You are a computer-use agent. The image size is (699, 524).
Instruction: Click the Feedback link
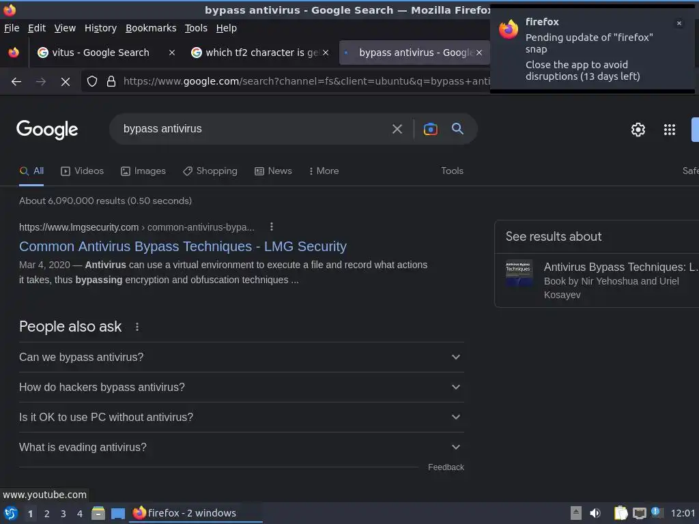pyautogui.click(x=446, y=467)
